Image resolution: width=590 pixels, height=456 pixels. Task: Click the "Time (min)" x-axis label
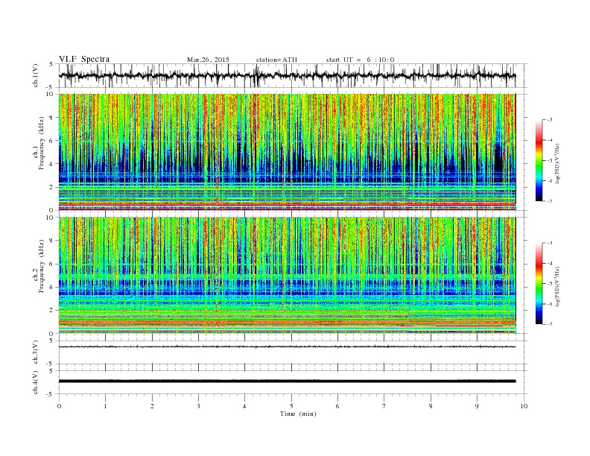[x=298, y=414]
